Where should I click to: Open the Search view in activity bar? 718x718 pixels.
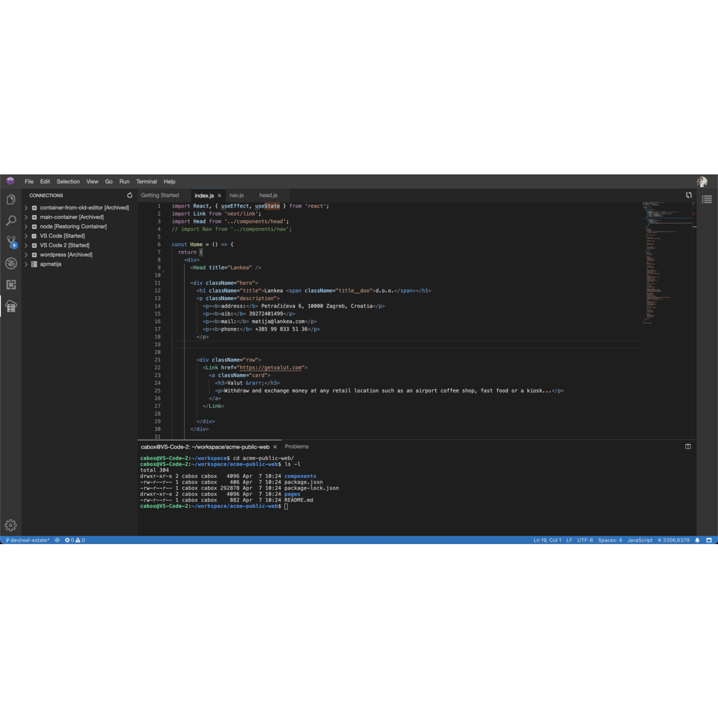pos(11,221)
